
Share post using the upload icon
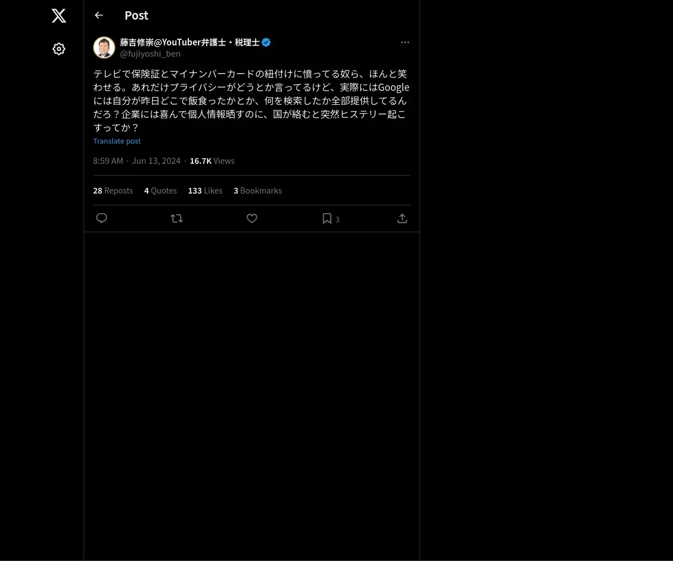coord(402,218)
